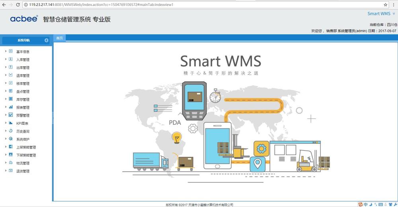The width and height of the screenshot is (398, 207).
Task: Open the IME soft keyboard icon
Action: [x=380, y=204]
